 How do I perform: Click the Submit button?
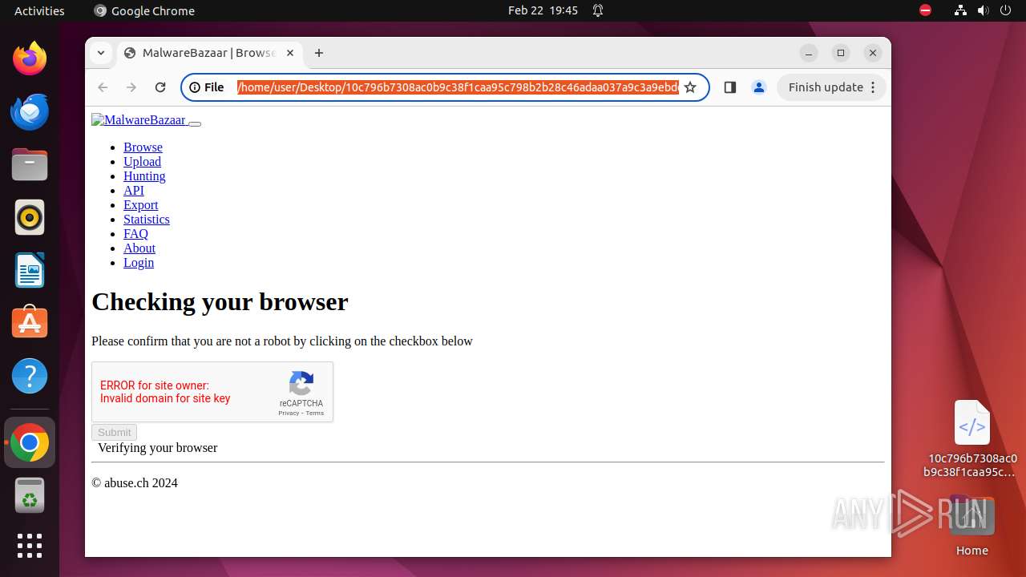114,433
